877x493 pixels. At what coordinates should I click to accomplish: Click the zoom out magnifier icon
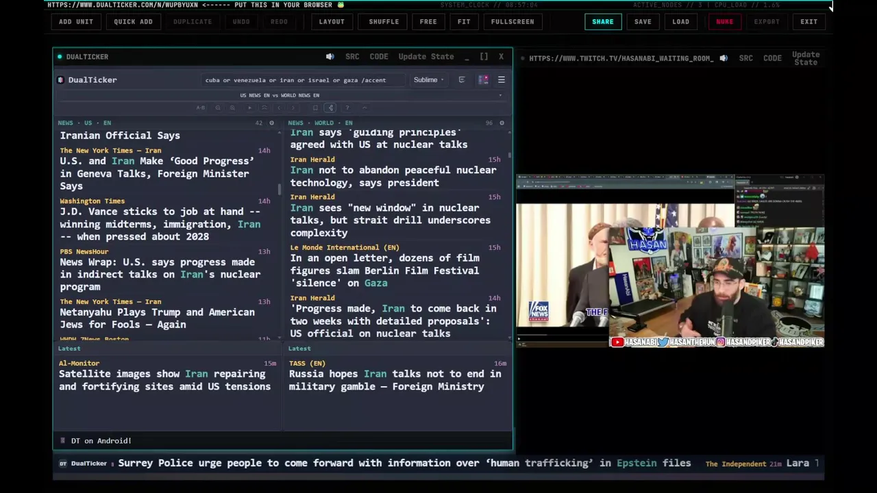coord(218,108)
